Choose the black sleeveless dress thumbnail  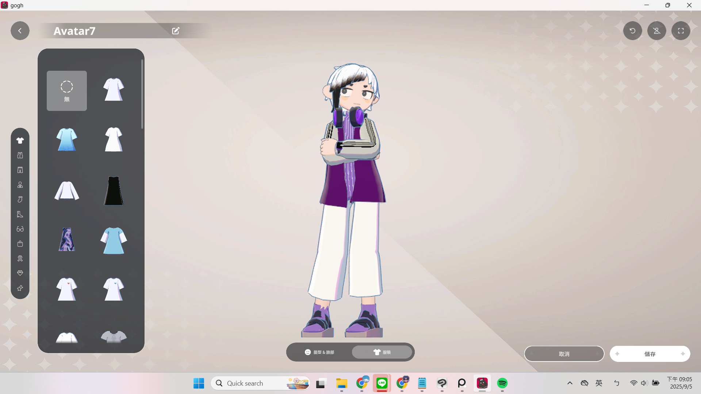pos(114,191)
